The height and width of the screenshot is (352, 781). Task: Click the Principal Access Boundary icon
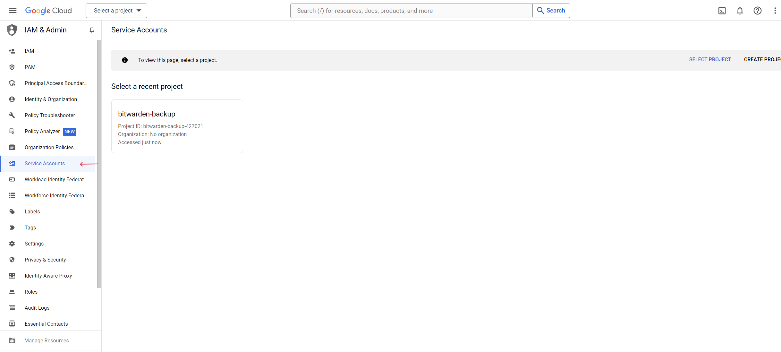(12, 83)
